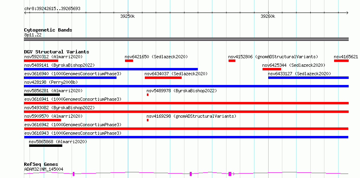The image size is (360, 178).
Task: Select the red bar under nsv5909570
Action: 42,120
